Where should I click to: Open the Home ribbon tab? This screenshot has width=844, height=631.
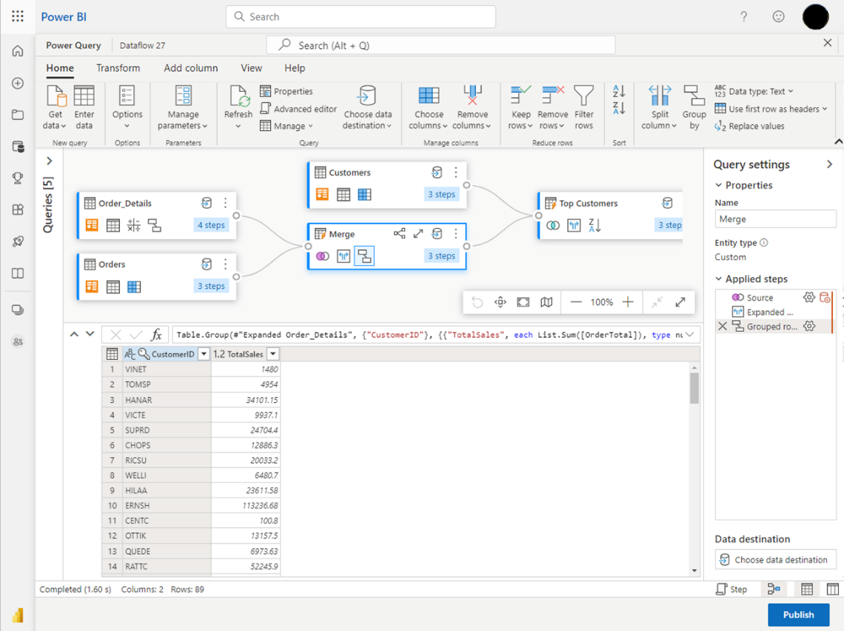(x=60, y=68)
